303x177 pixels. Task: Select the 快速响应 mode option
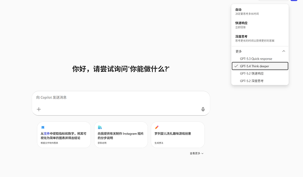click(260, 25)
